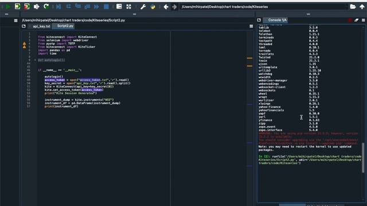This screenshot has width=367, height=206.
Task: Click the autologin() call line
Action: click(x=54, y=76)
